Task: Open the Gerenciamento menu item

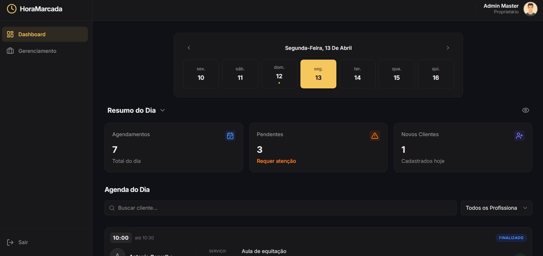Action: 45,51
